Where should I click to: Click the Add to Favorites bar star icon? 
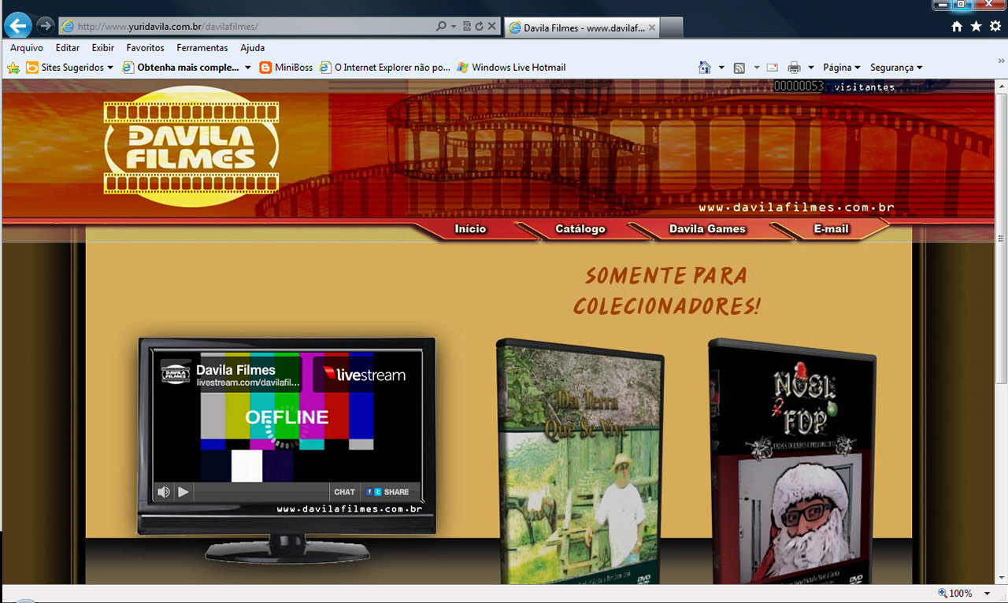[x=13, y=68]
